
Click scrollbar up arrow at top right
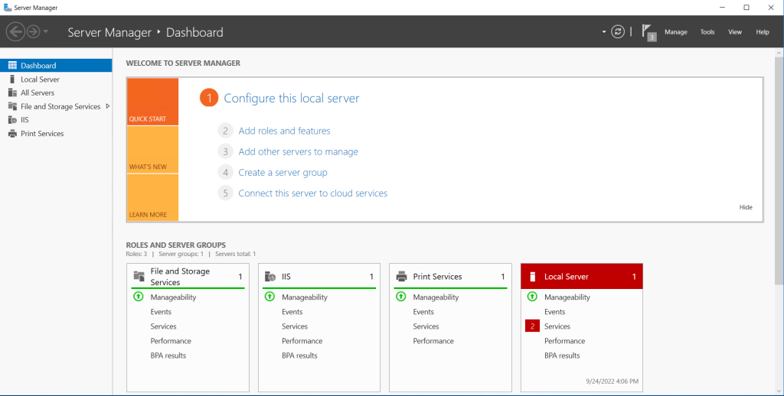click(779, 52)
